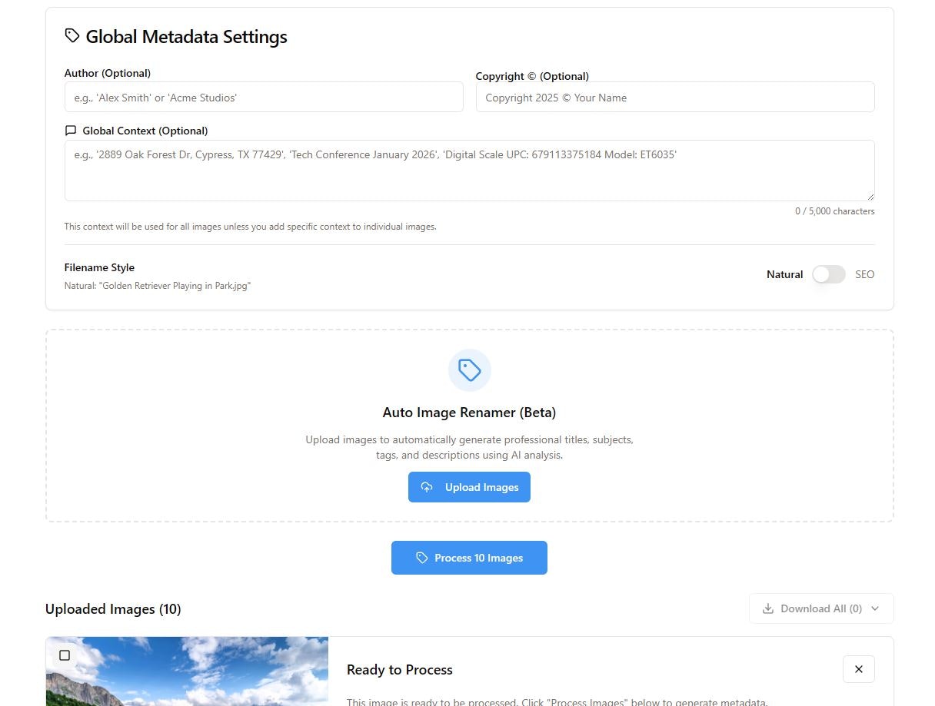Click the 'Golden Retriever Playing in Park.jpg' example text
This screenshot has width=935, height=706.
175,286
